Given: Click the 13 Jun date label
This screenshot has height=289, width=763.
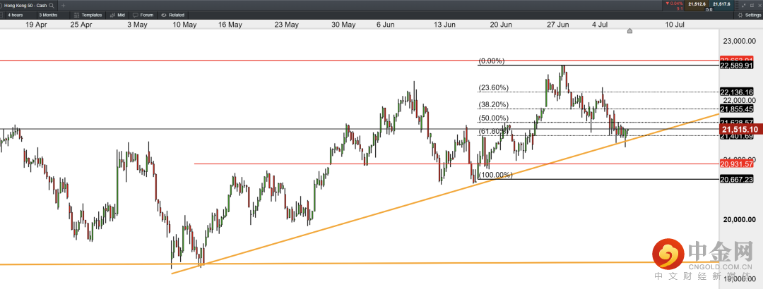Looking at the screenshot, I should 444,24.
